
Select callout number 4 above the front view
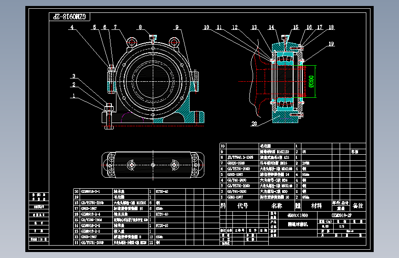(72, 27)
